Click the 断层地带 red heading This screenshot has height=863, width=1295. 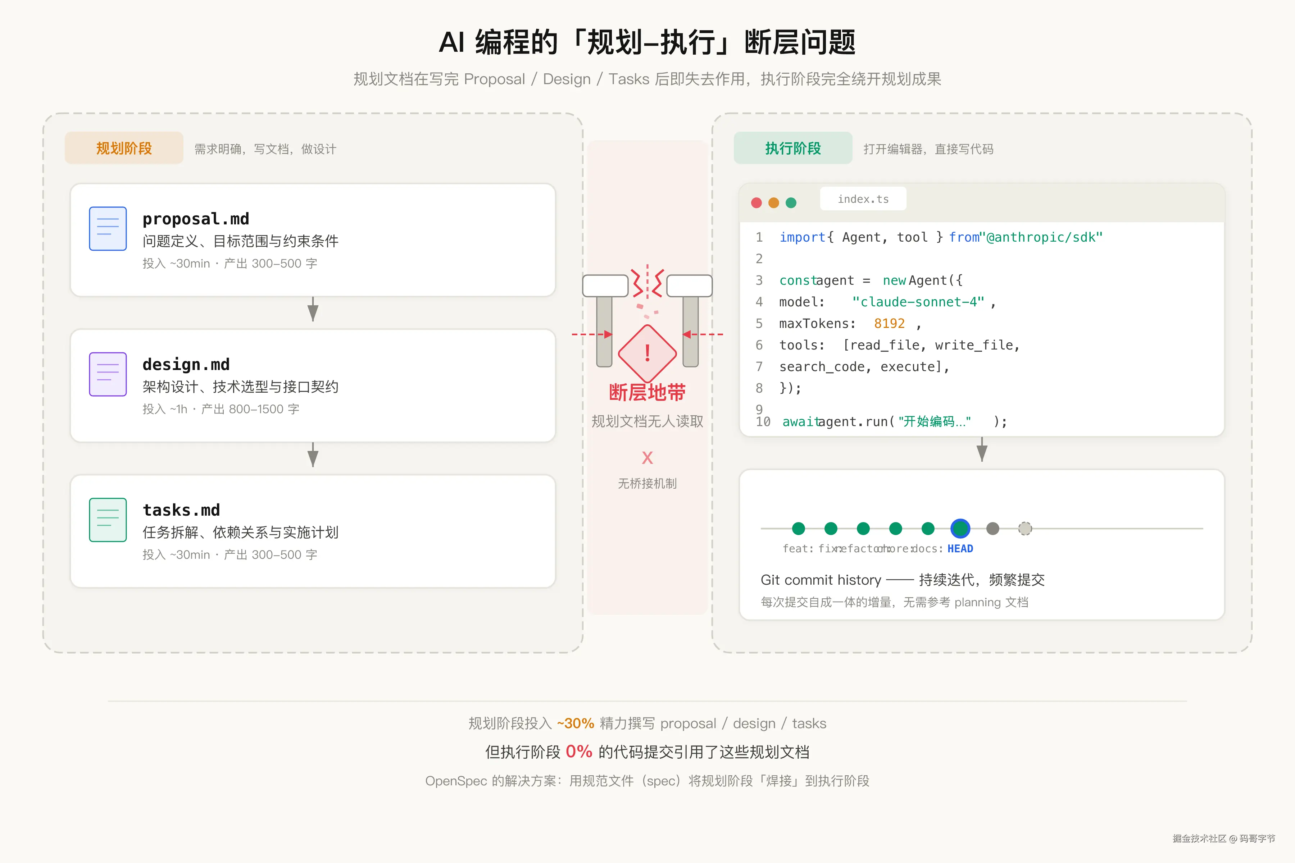[x=647, y=392]
